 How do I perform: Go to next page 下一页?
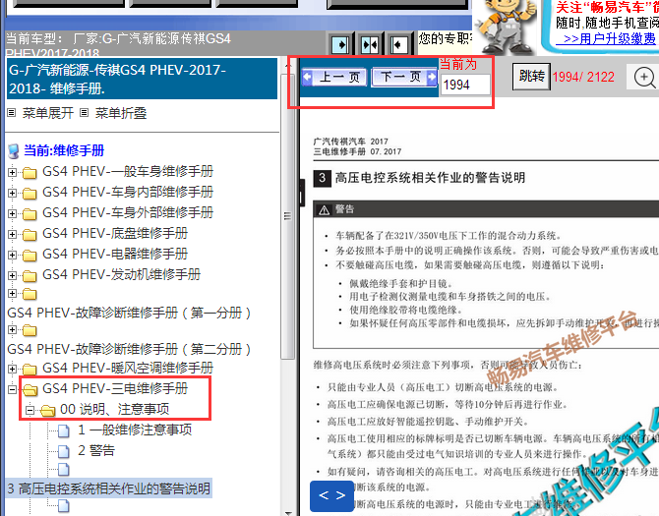click(x=404, y=78)
